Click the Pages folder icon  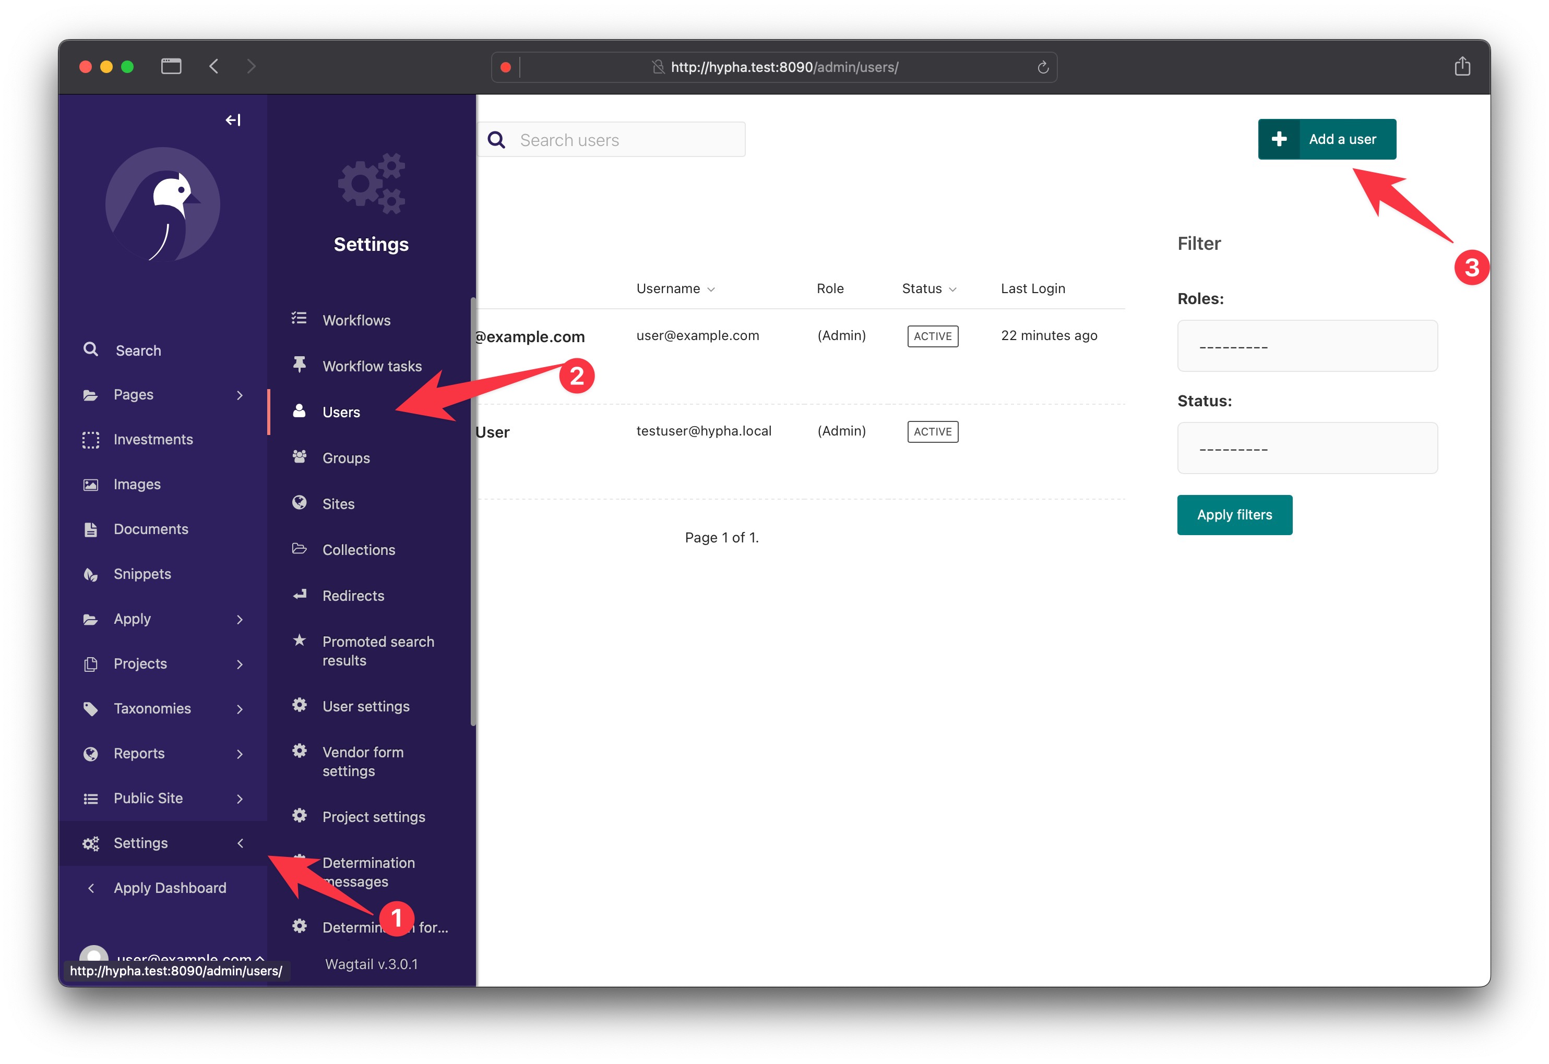tap(90, 395)
